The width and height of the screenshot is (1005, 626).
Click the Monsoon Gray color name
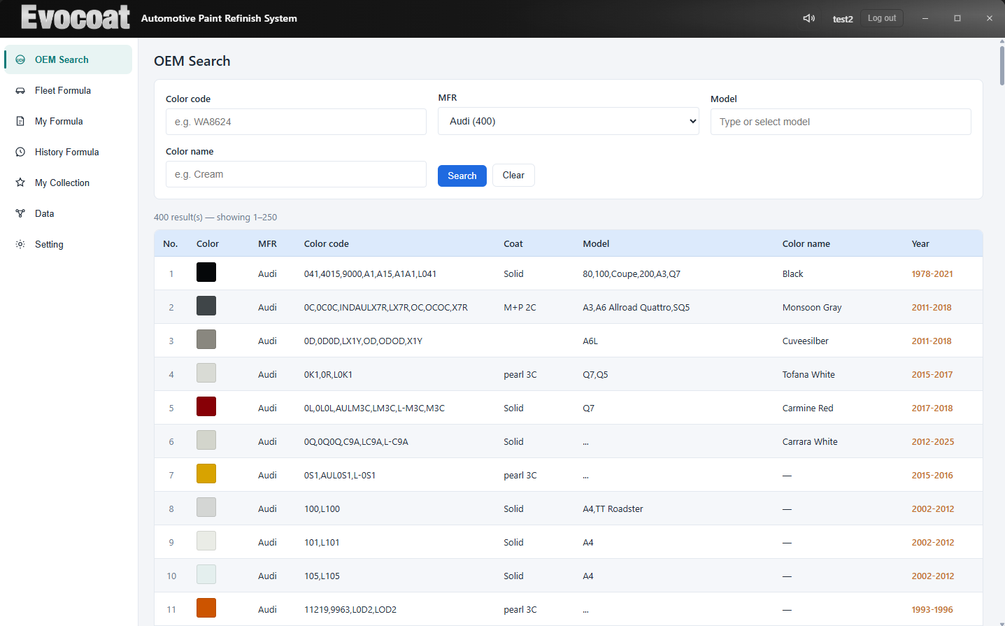tap(812, 308)
